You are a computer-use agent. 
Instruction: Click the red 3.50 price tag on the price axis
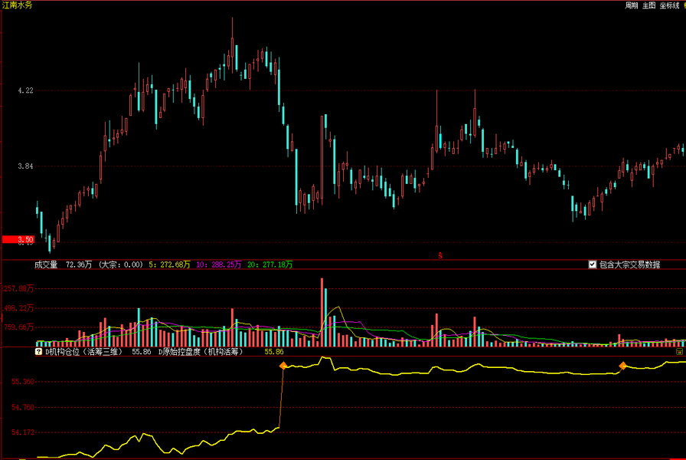click(x=18, y=240)
